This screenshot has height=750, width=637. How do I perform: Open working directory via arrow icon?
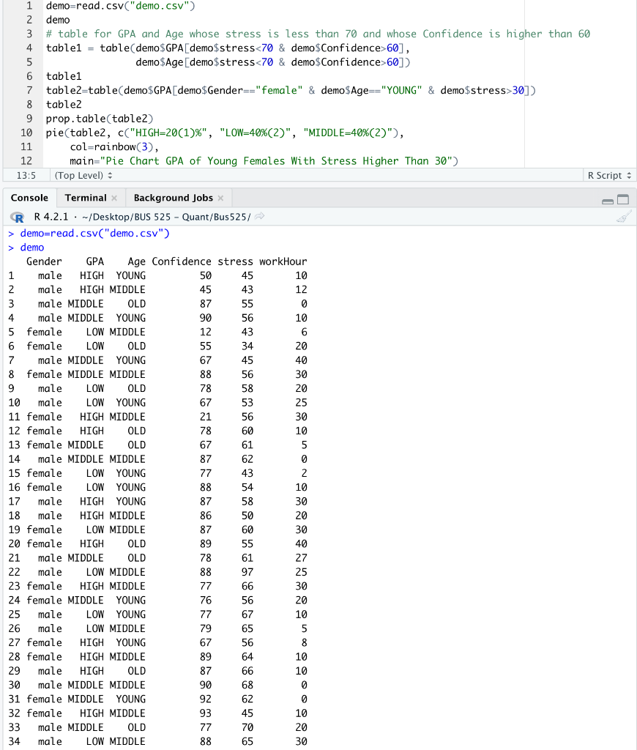pyautogui.click(x=259, y=217)
